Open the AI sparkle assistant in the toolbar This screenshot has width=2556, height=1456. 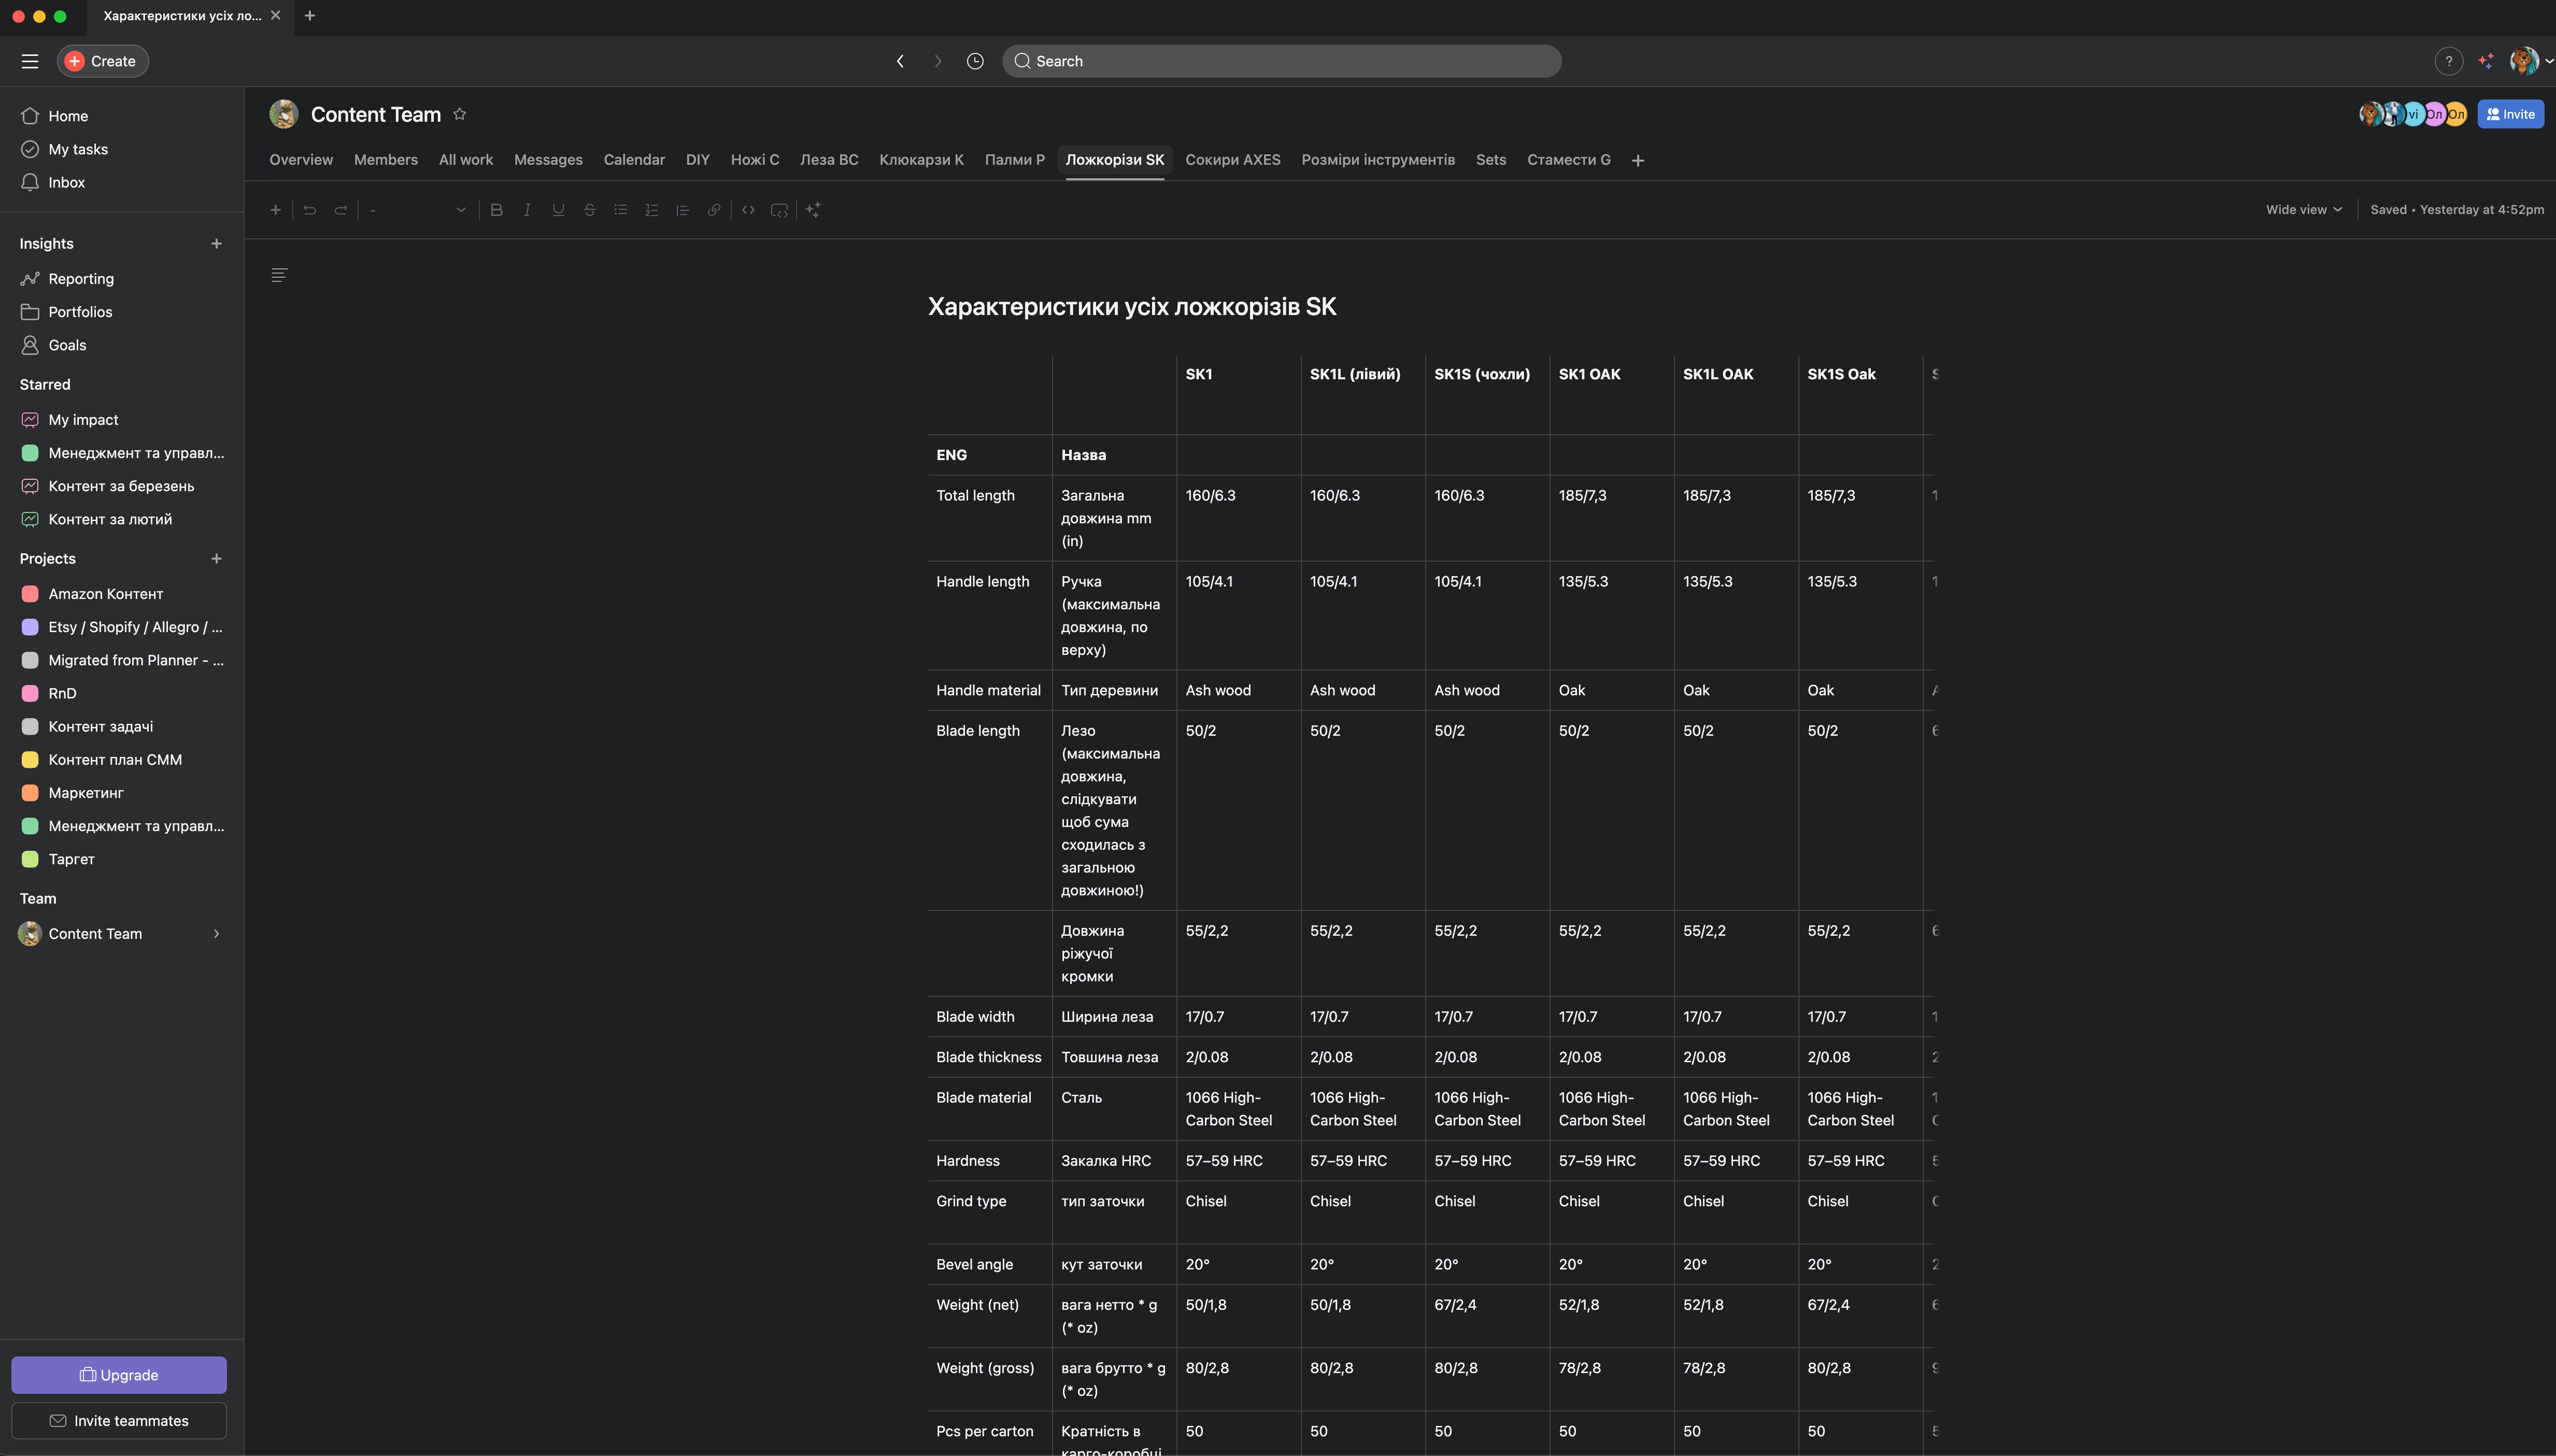[813, 210]
